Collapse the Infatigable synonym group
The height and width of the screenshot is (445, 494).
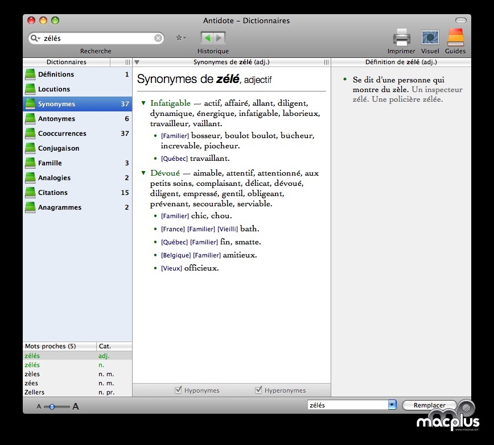[x=143, y=103]
